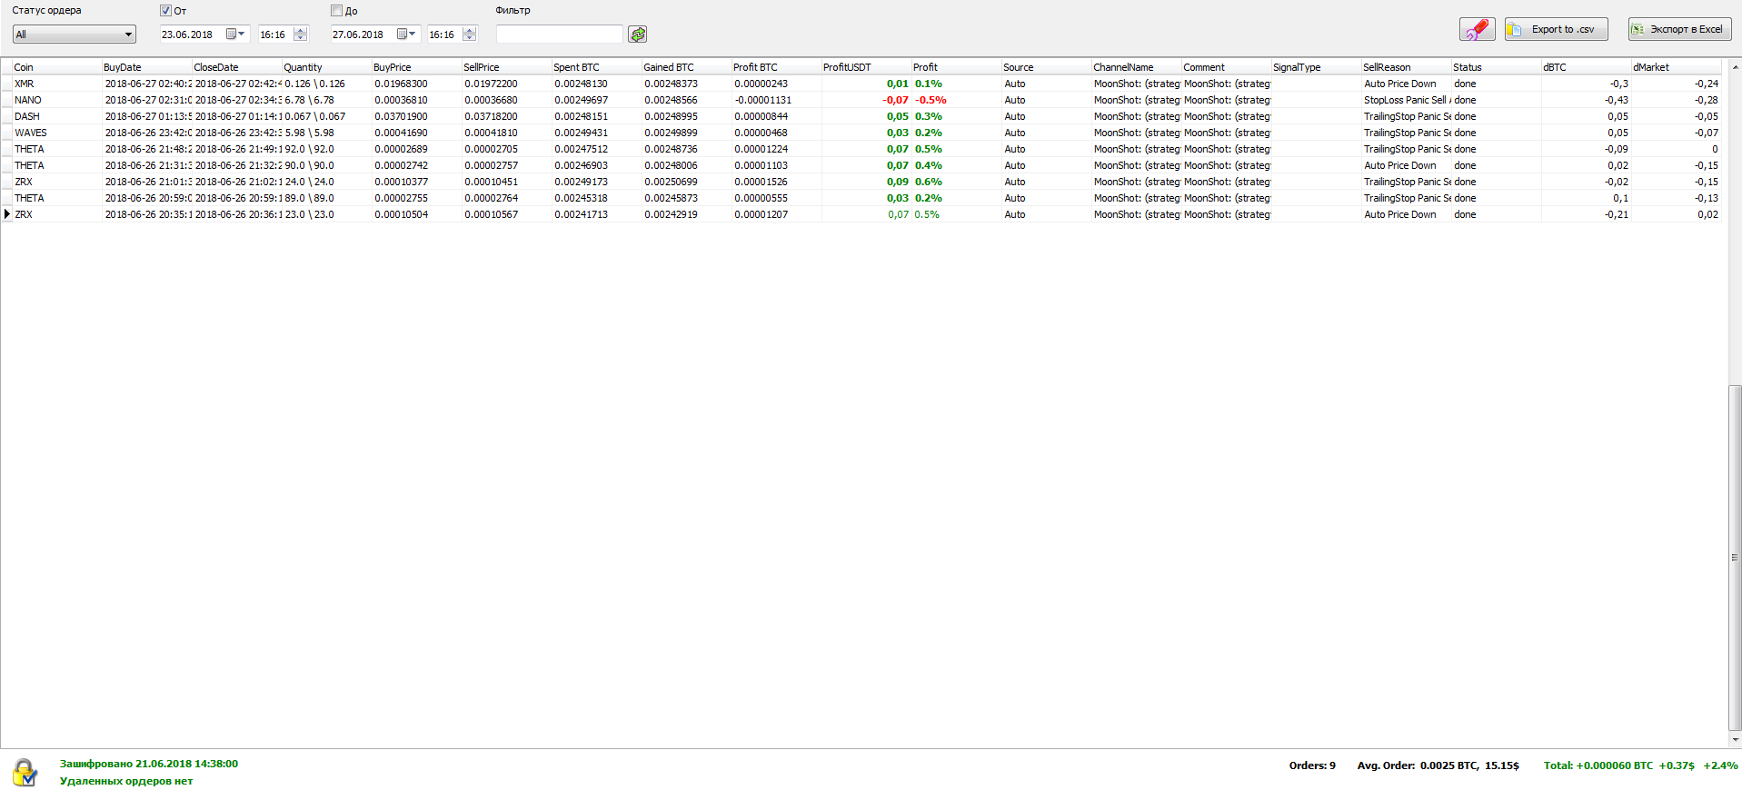The width and height of the screenshot is (1742, 790).
Task: Click the wrench and eraser tool button
Action: (1477, 29)
